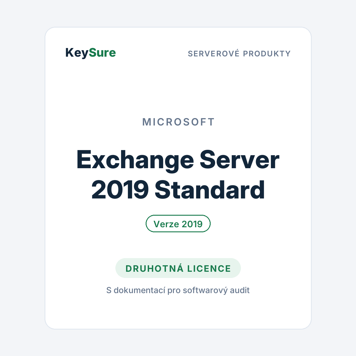Click 'S dokumentací pro softwarový audit' text

coord(178,290)
